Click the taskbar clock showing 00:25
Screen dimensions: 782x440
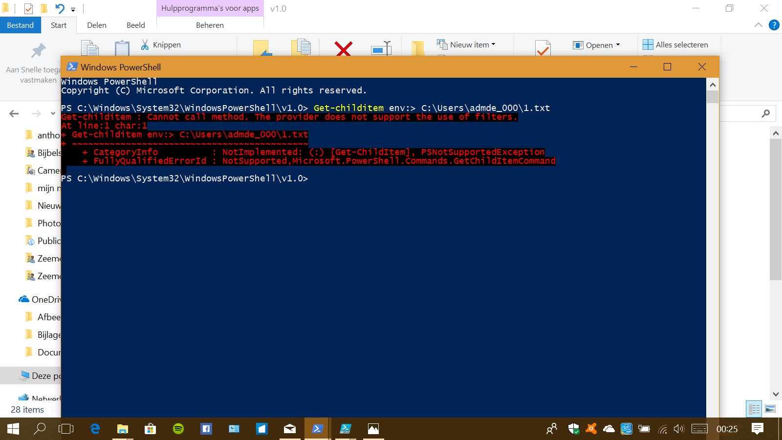click(x=727, y=429)
